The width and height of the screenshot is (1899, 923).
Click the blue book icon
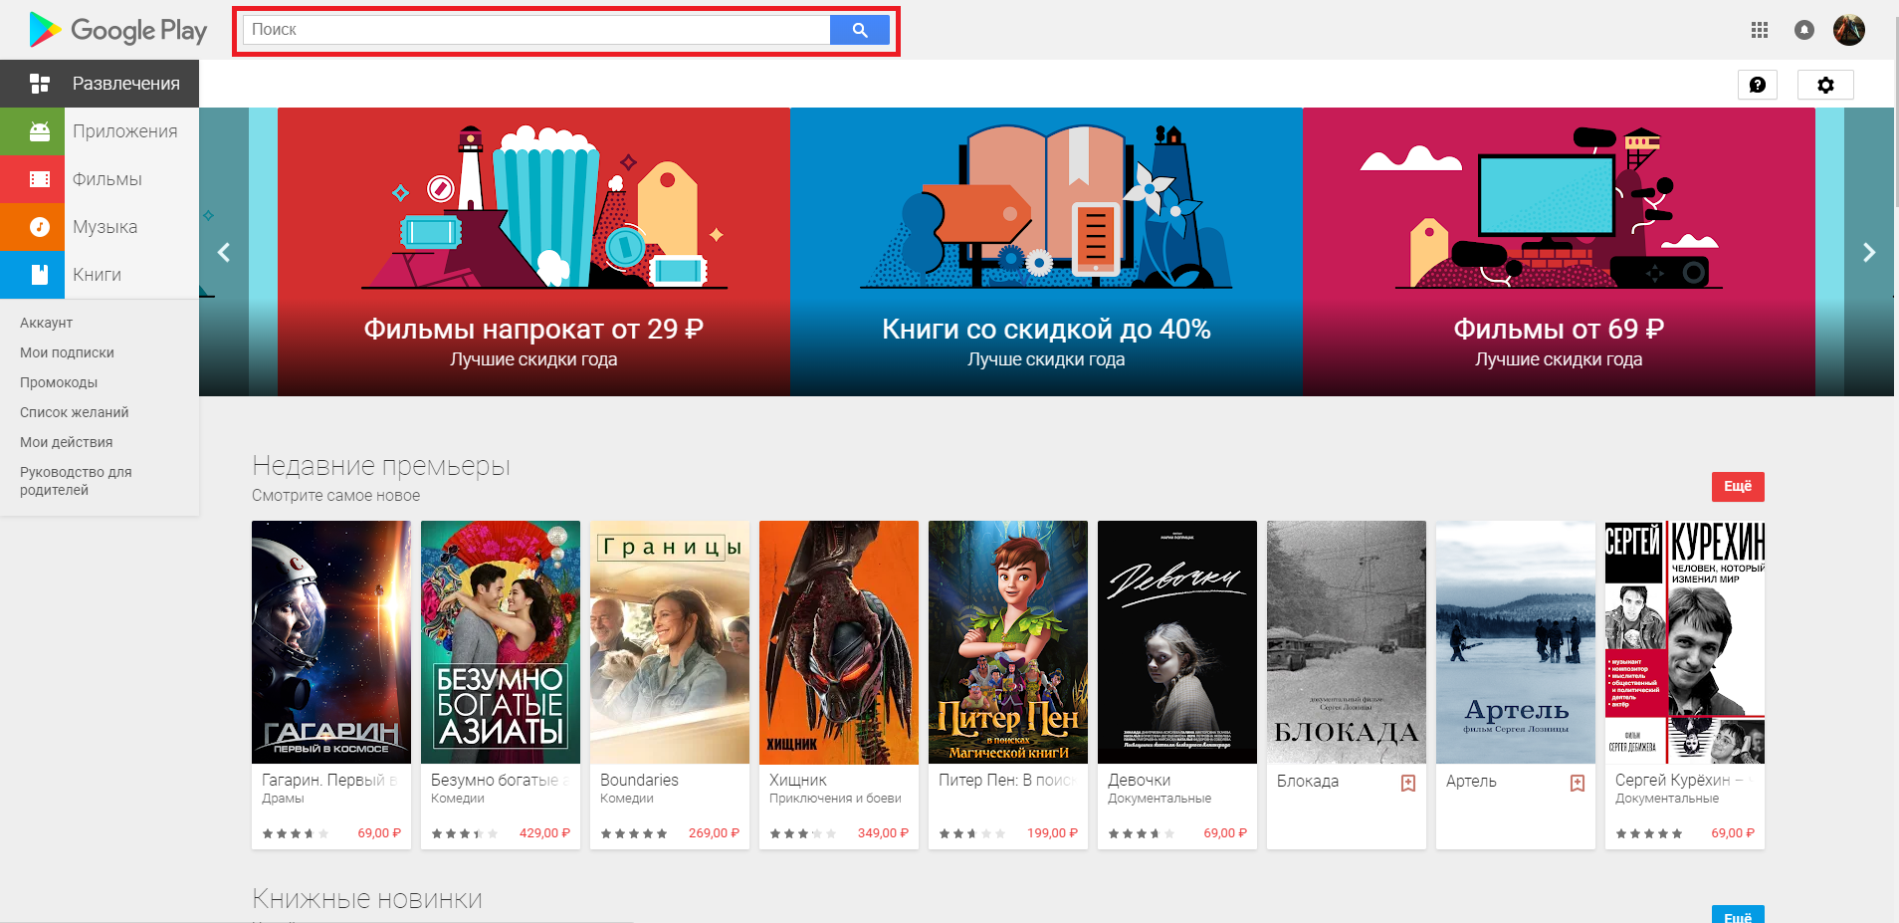40,275
